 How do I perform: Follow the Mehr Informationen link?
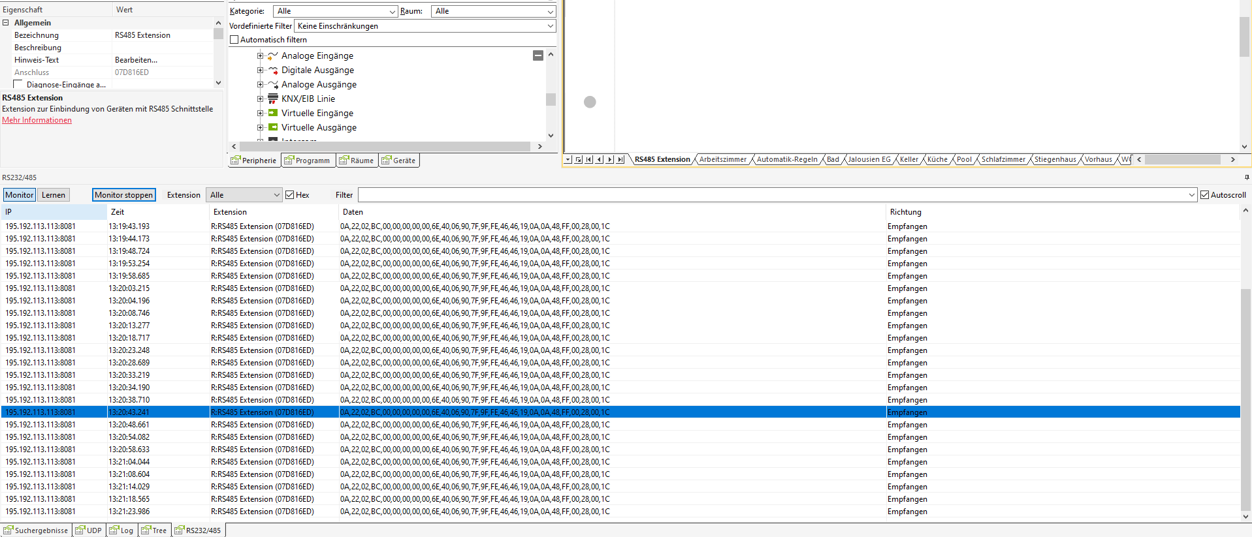tap(37, 120)
